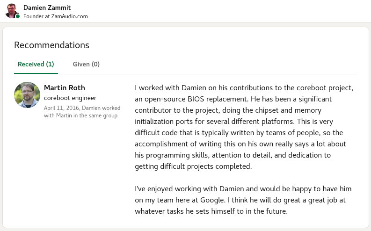This screenshot has height=231, width=371.
Task: Click the Damien Zammit name in header
Action: [47, 7]
